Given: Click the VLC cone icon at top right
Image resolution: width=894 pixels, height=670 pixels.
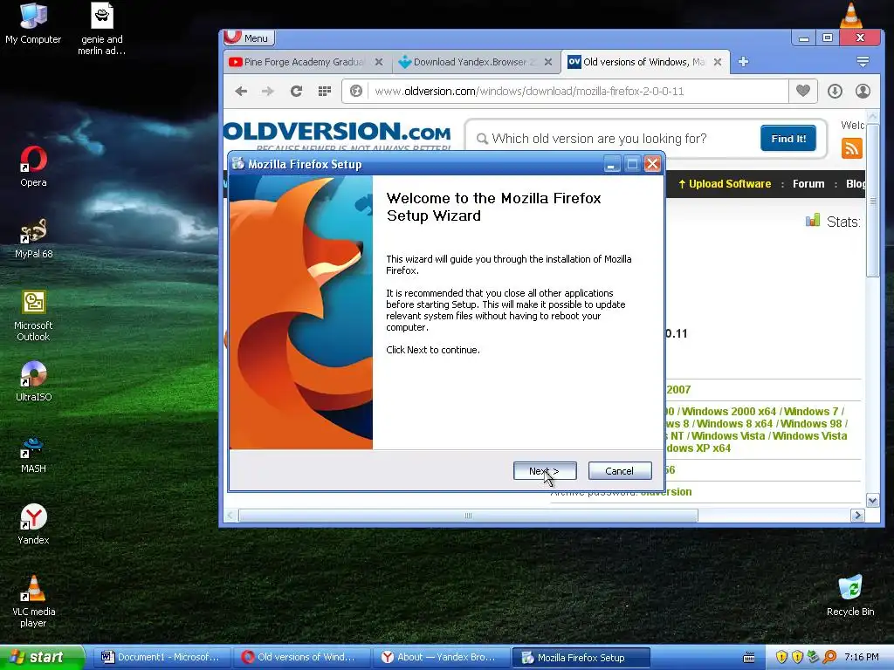Looking at the screenshot, I should point(850,15).
